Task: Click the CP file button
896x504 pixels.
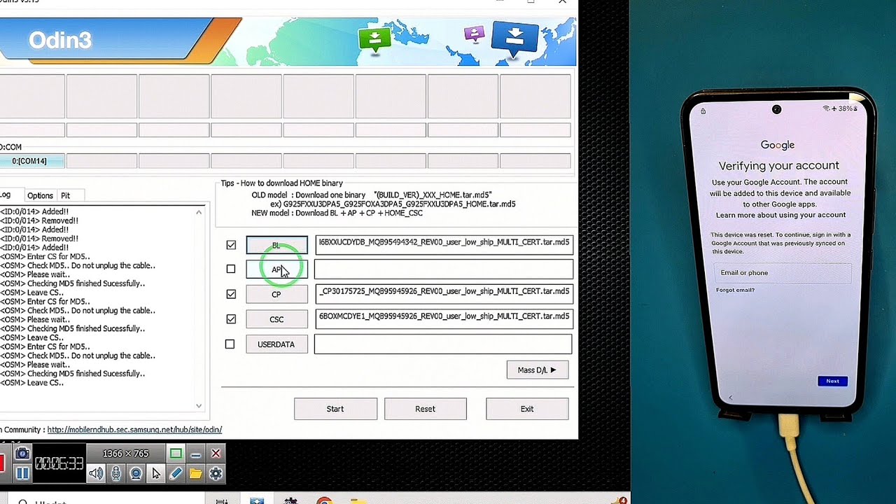Action: 276,294
